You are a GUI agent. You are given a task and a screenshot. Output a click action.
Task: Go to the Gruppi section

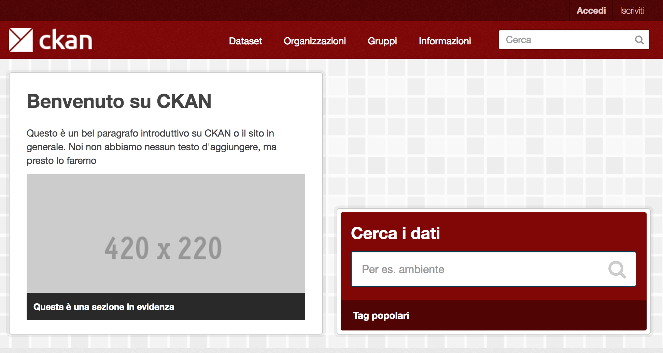382,41
